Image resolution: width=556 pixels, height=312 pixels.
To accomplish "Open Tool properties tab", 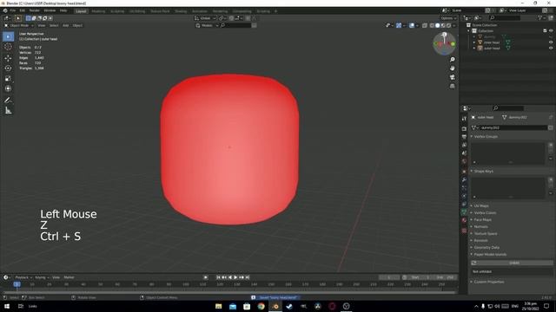I will click(464, 119).
